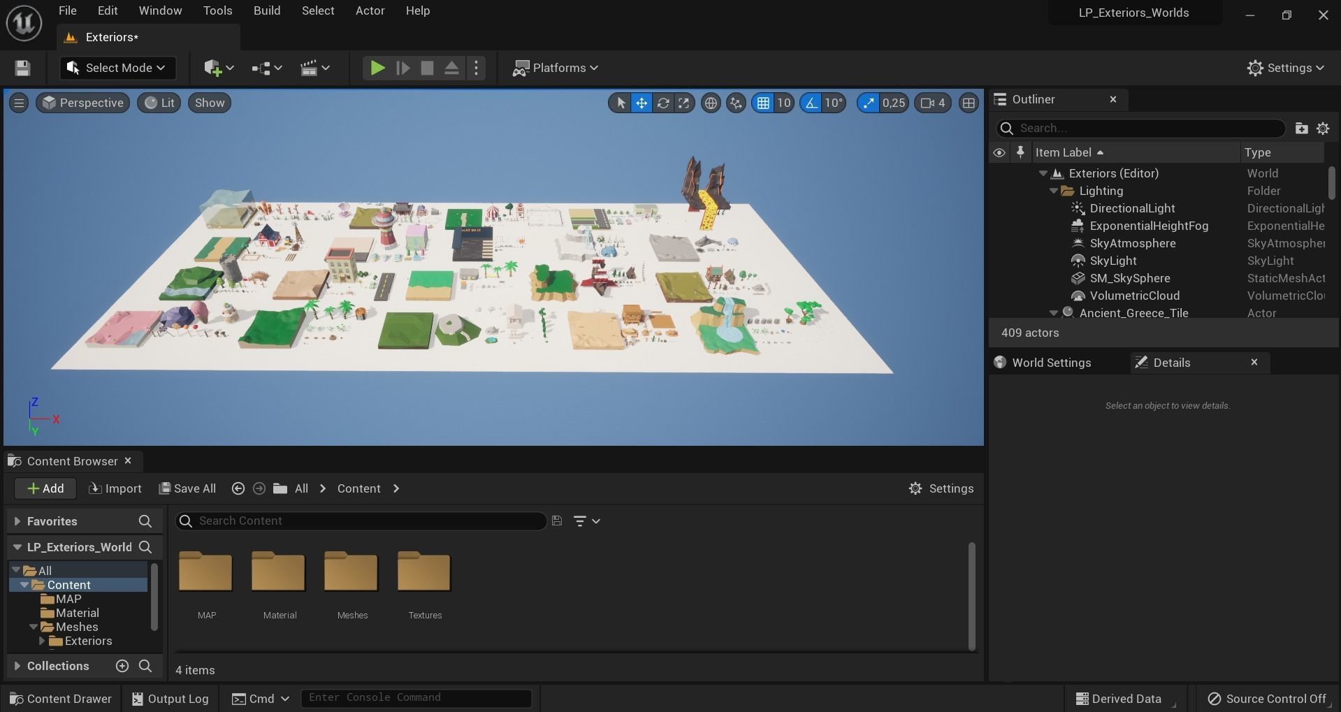This screenshot has height=712, width=1341.
Task: Close the Outliner tab
Action: (x=1113, y=99)
